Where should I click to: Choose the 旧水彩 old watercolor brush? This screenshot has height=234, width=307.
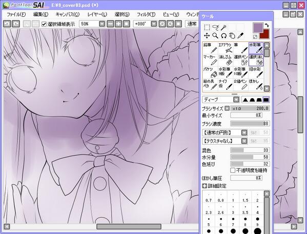tap(256, 72)
